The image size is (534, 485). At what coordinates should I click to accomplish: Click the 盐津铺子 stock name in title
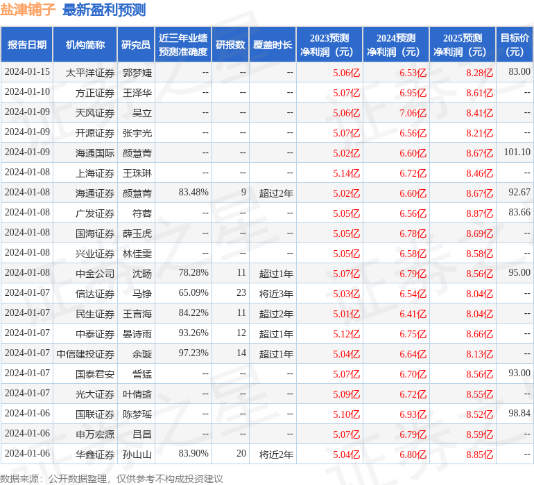28,10
